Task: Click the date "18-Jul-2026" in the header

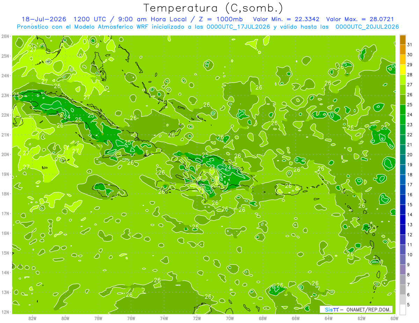Action: point(44,19)
